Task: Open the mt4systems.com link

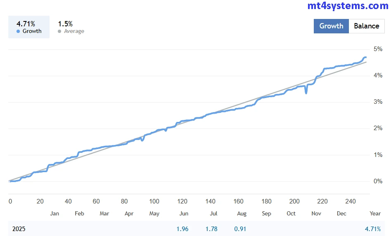Action: point(348,6)
